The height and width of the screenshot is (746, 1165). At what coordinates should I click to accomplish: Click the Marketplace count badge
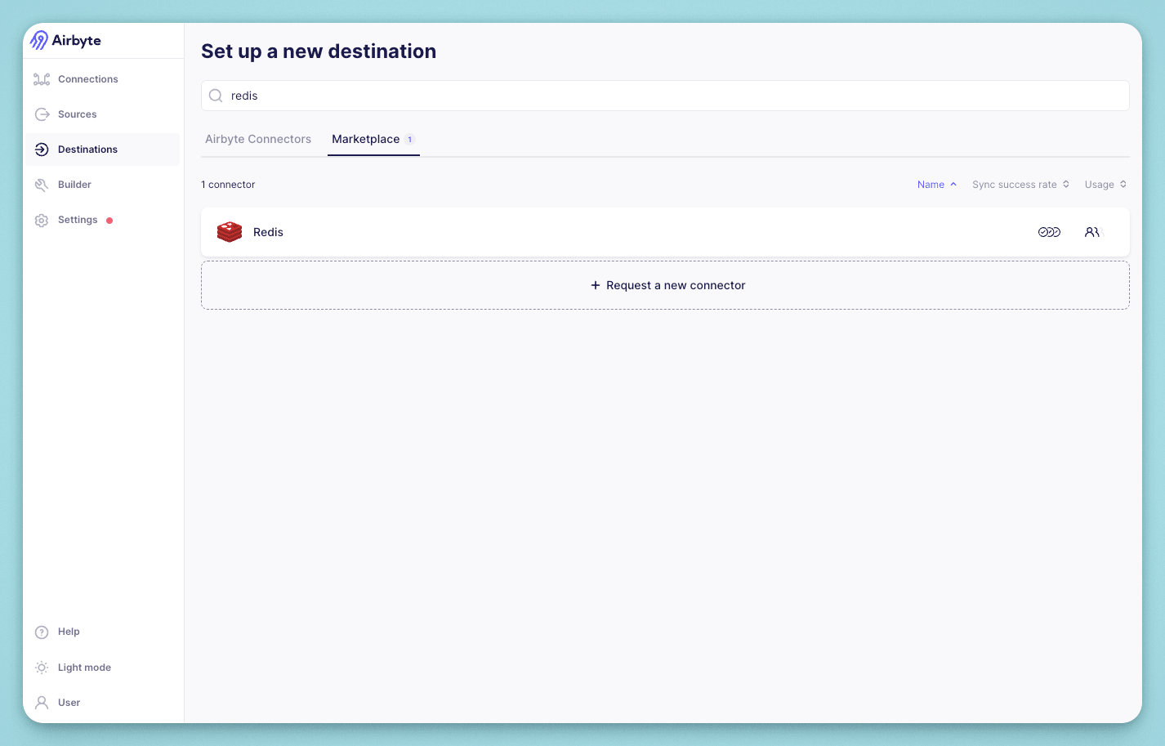[409, 140]
